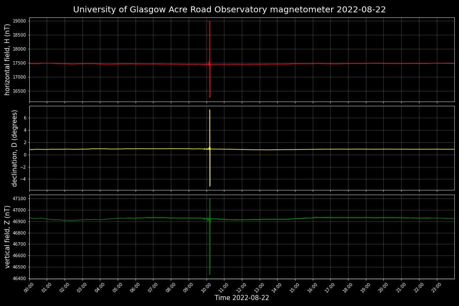This screenshot has width=459, height=306.
Task: Click the −4 tick on the declination axis
Action: point(23,179)
